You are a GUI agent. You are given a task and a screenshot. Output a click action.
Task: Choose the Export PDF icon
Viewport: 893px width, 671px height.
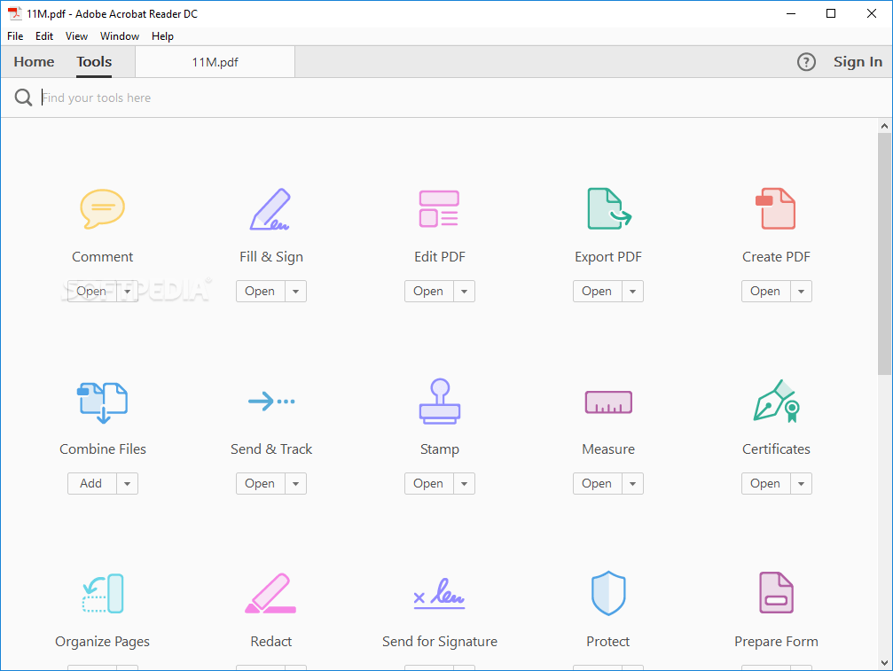[x=609, y=209]
